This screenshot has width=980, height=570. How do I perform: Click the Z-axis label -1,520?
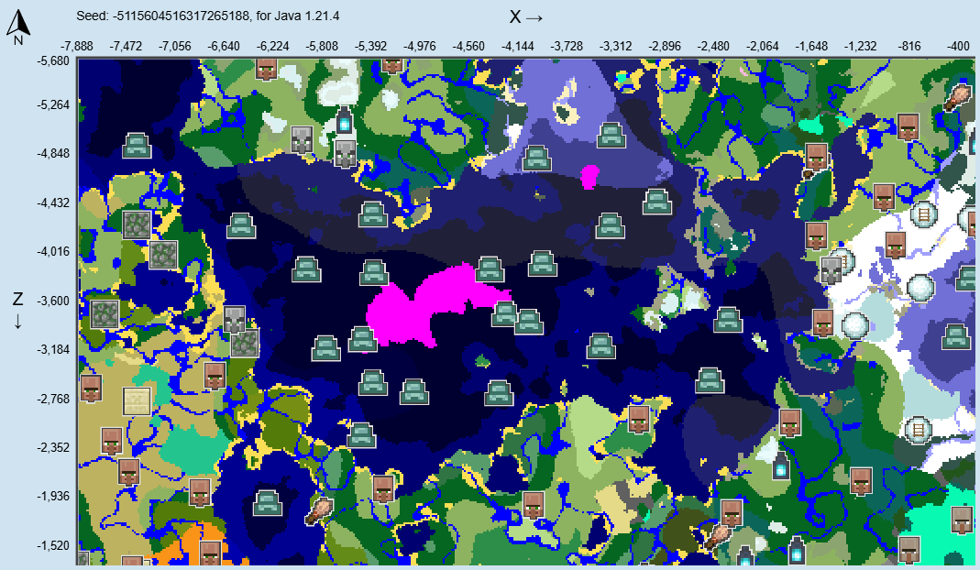pos(53,545)
